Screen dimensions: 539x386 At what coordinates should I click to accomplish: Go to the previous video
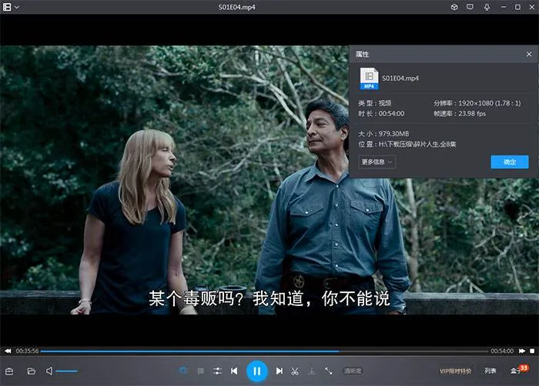click(x=234, y=371)
